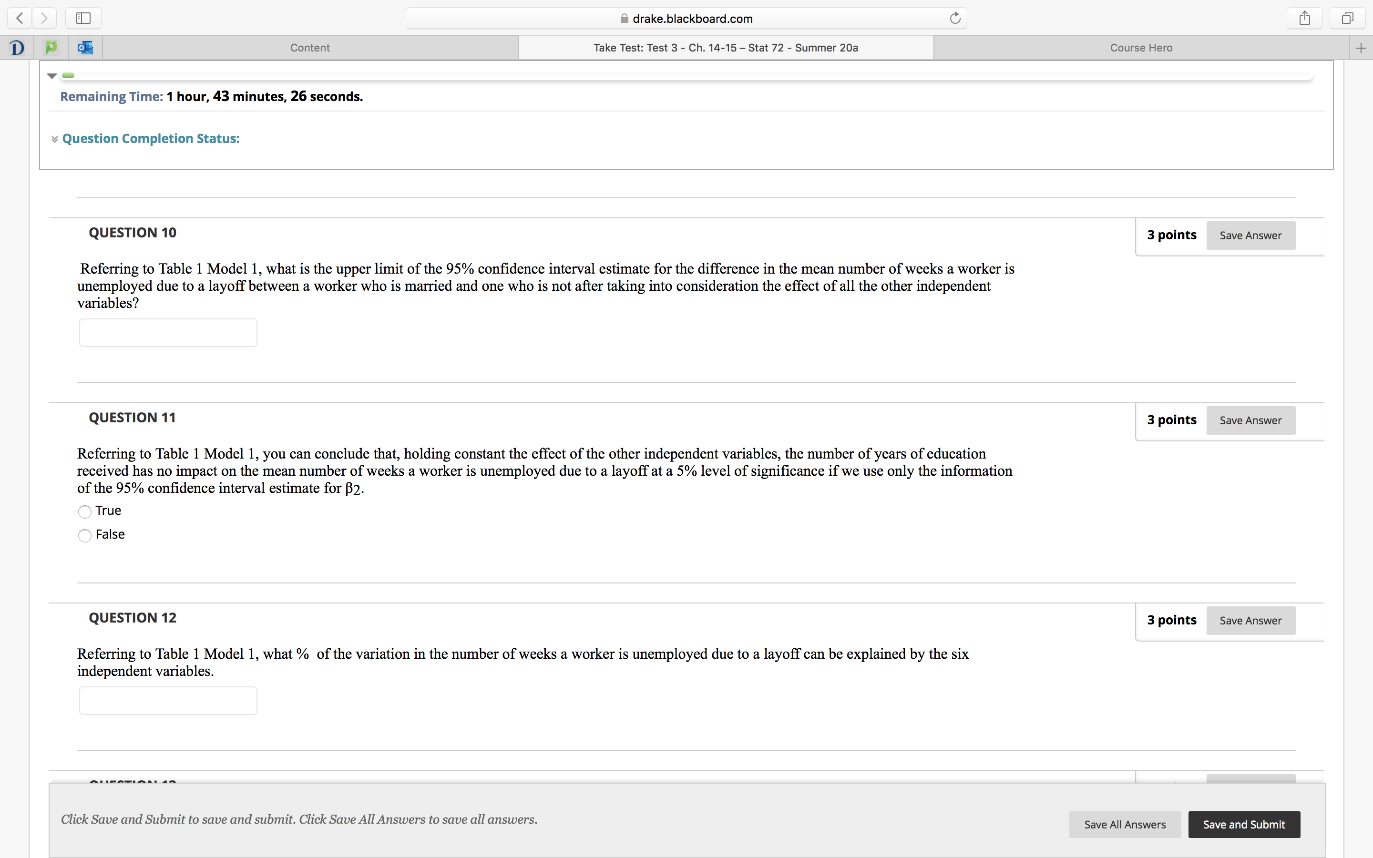Open new tab with plus icon
This screenshot has width=1373, height=858.
coord(1361,48)
